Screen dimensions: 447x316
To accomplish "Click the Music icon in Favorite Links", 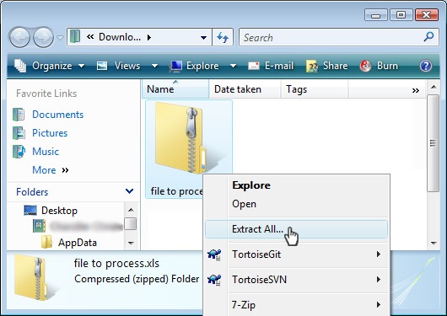I will pos(19,152).
